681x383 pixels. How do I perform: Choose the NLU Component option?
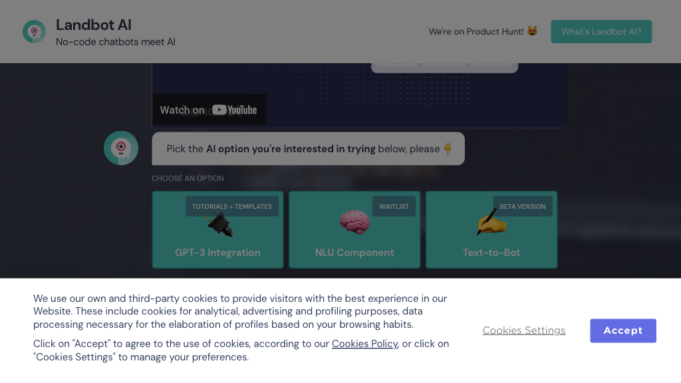pyautogui.click(x=354, y=229)
